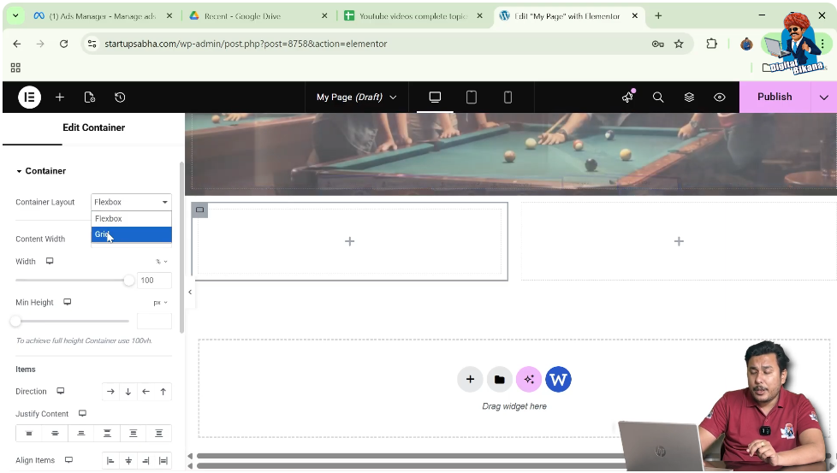Screen dimensions: 837x473
Task: Set direction to row right arrow
Action: click(110, 392)
